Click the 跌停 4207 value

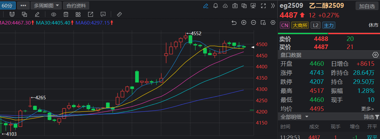pos(317,82)
